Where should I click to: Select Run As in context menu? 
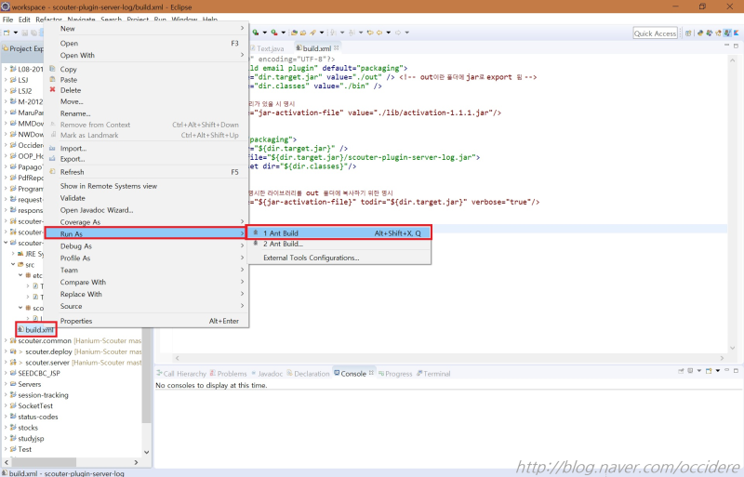[x=146, y=233]
